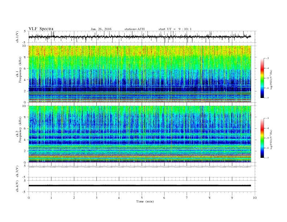Click the 'ch.3(V)' axis label
Screen dimensions: 287x222
click(17, 172)
